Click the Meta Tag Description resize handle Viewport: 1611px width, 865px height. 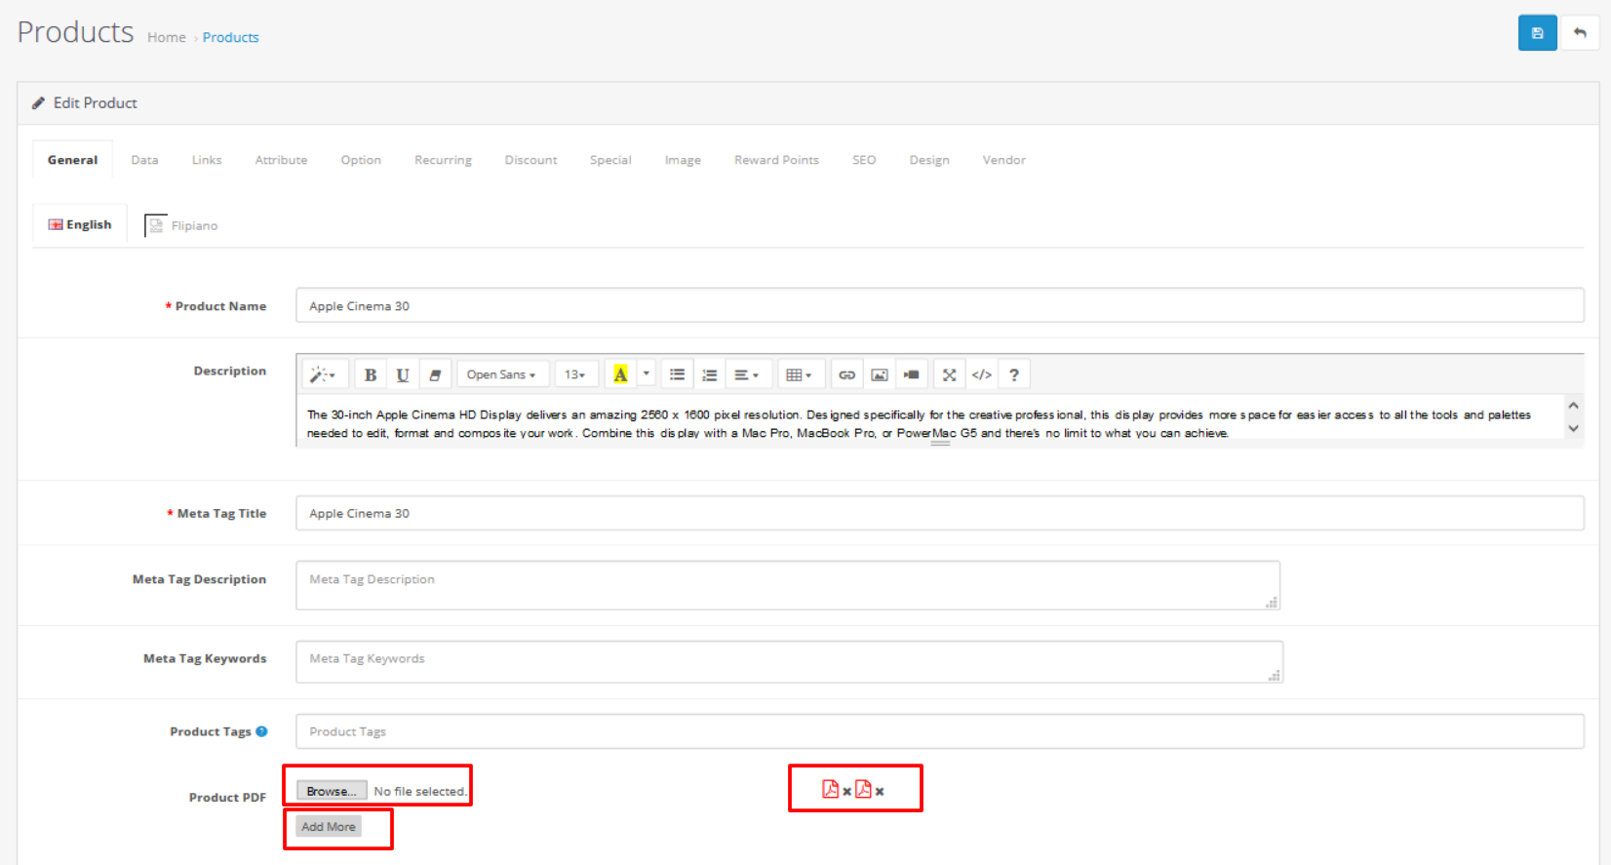(1272, 603)
